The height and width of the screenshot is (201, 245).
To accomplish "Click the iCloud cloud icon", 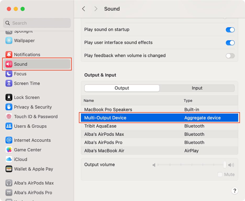I will tap(9, 159).
